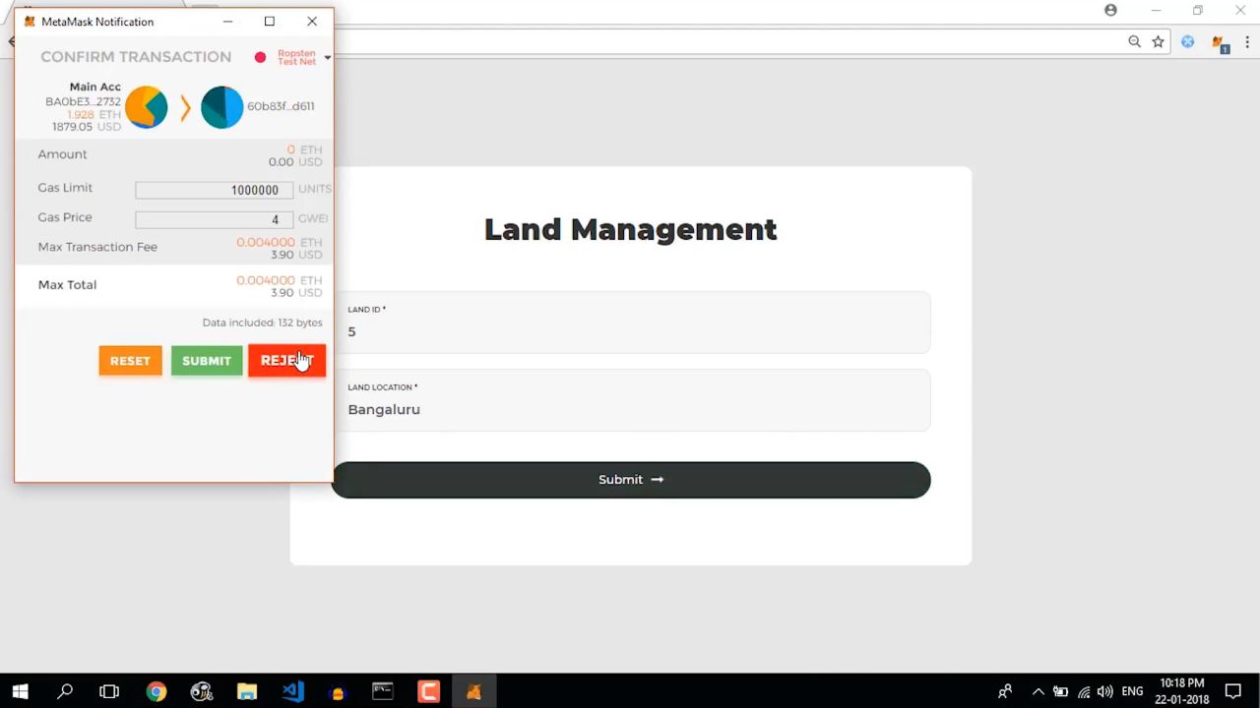Click the green SUBMIT button in MetaMask

pos(207,361)
